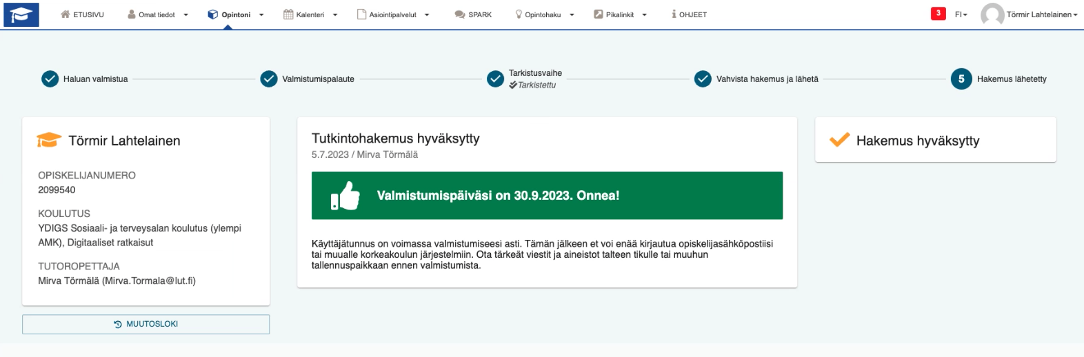Open the Opintoni menu

point(236,14)
